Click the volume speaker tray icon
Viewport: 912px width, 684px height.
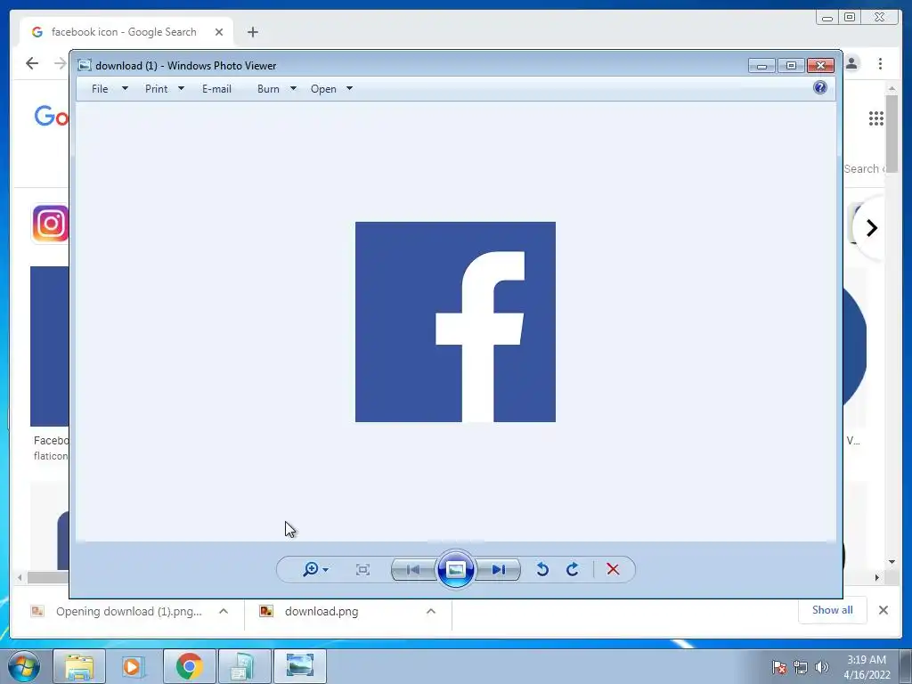coord(822,667)
